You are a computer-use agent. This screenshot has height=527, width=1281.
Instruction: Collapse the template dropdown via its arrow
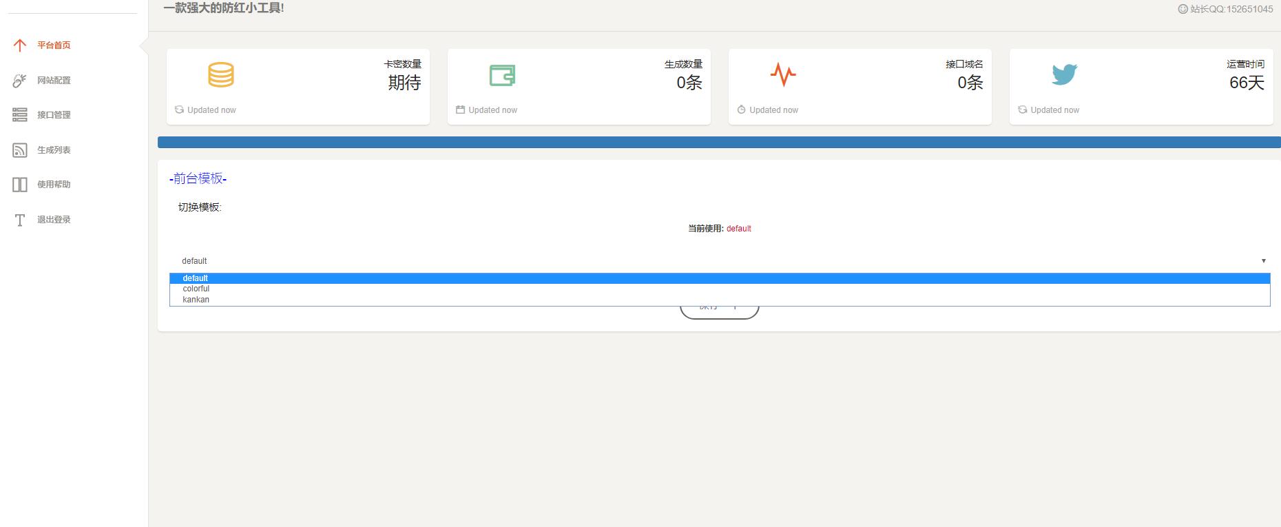(x=1263, y=261)
